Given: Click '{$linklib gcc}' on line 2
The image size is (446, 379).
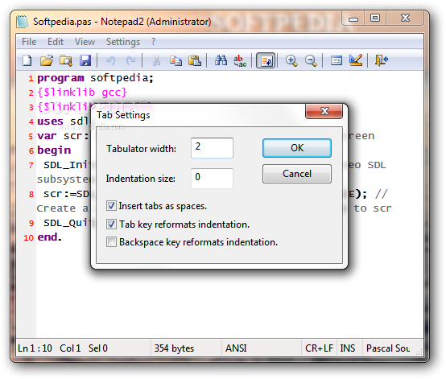Looking at the screenshot, I should click(x=82, y=92).
